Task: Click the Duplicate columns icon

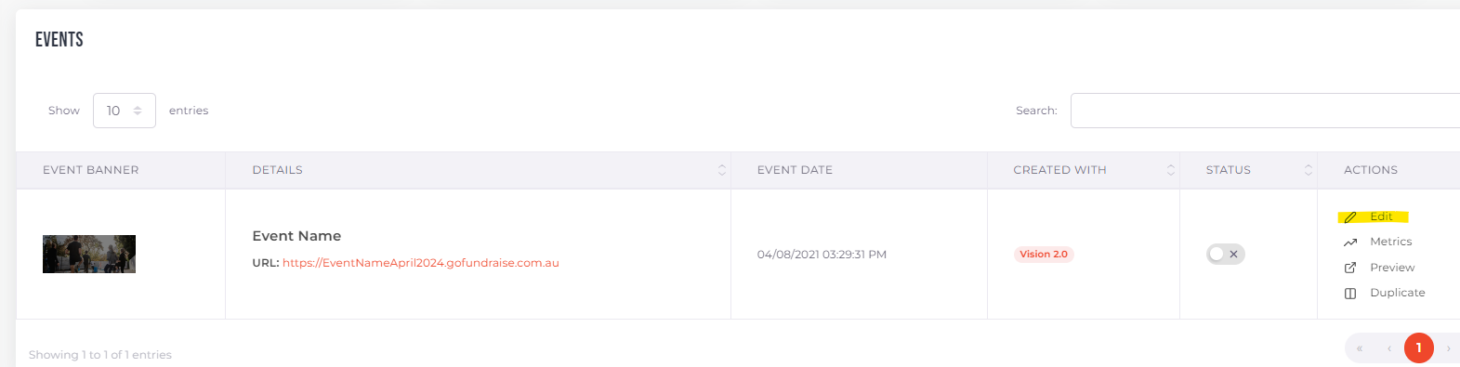Action: coord(1350,294)
